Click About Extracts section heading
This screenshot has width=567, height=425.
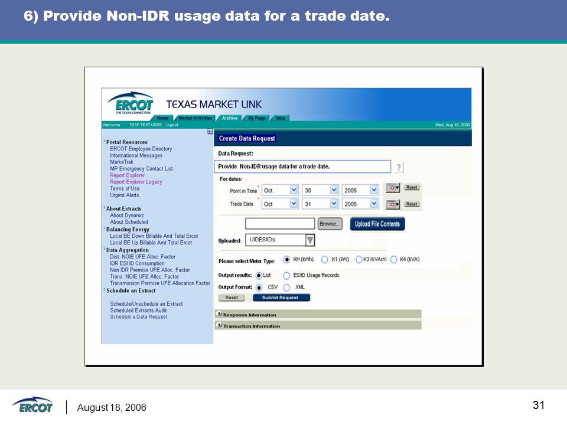[123, 209]
